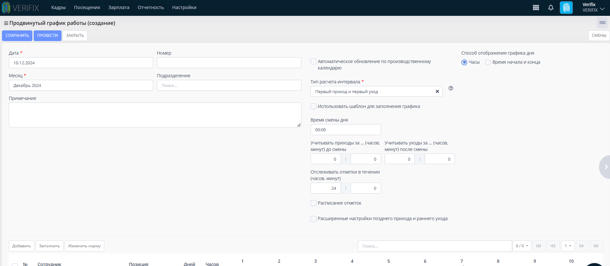The image size is (610, 266).
Task: Open the Подразделение search dropdown
Action: tap(229, 85)
